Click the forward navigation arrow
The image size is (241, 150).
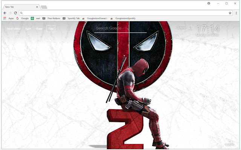tap(10, 13)
